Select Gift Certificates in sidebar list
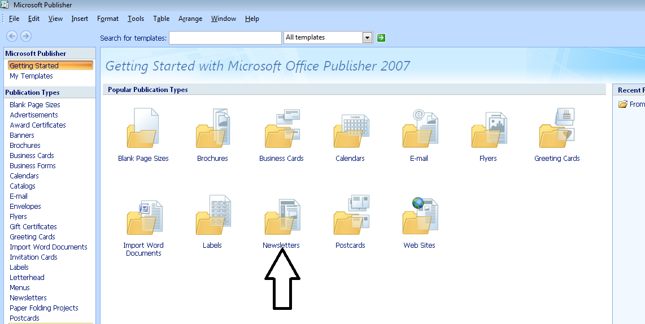This screenshot has height=324, width=645. click(33, 226)
